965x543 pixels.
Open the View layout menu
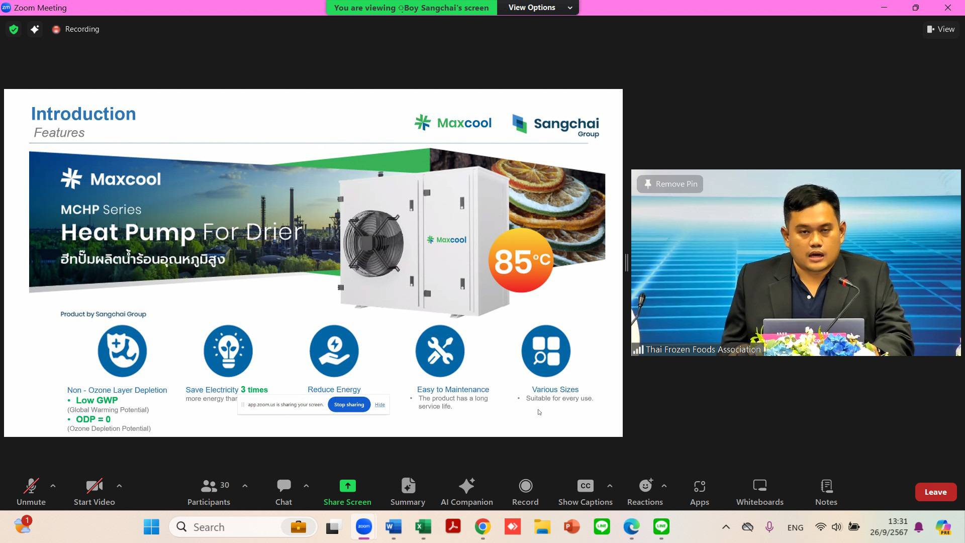940,29
